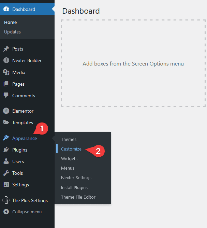Screen dimensions: 207x228
Task: Open the Tools menu label
Action: 18,173
